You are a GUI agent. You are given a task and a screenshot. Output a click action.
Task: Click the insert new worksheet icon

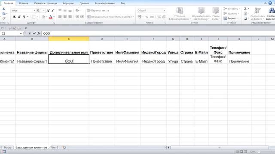click(64, 148)
